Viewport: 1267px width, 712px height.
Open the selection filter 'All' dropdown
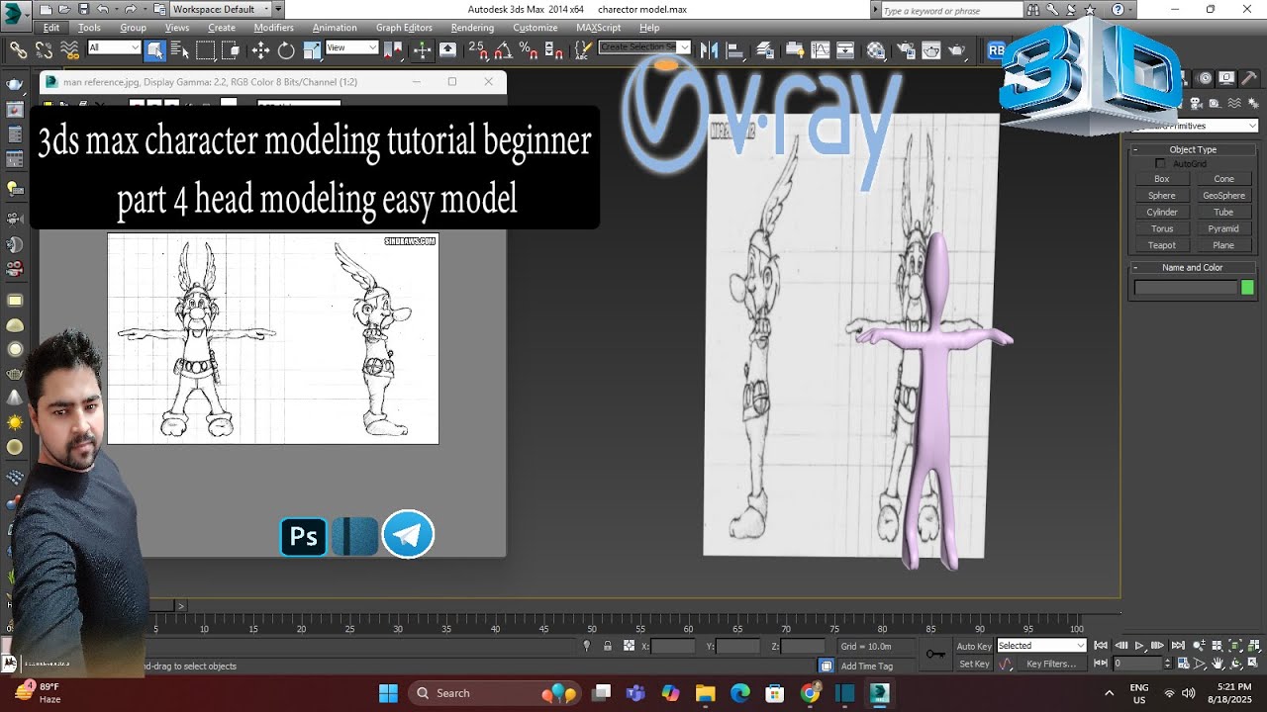coord(114,47)
